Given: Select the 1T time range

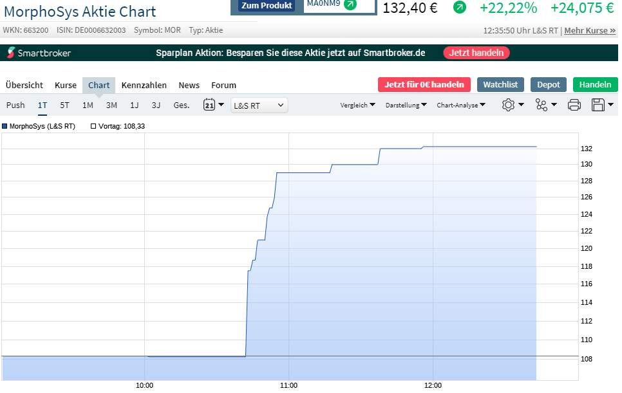Looking at the screenshot, I should 42,105.
